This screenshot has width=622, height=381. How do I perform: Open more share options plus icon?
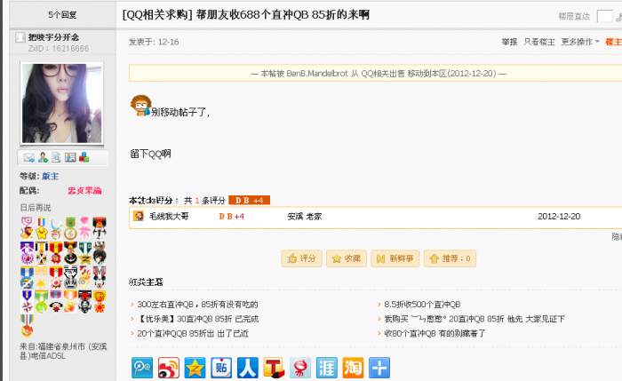[x=379, y=368]
